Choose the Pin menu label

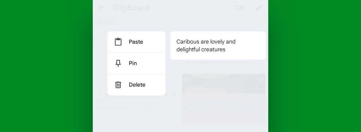click(x=133, y=63)
